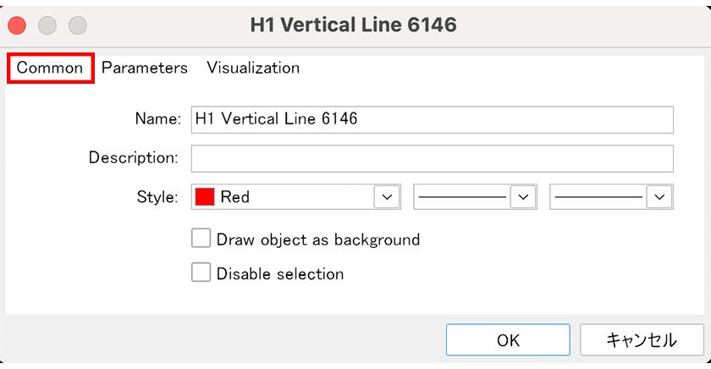This screenshot has height=369, width=711.
Task: Enable Draw object as background checkbox
Action: (x=201, y=239)
